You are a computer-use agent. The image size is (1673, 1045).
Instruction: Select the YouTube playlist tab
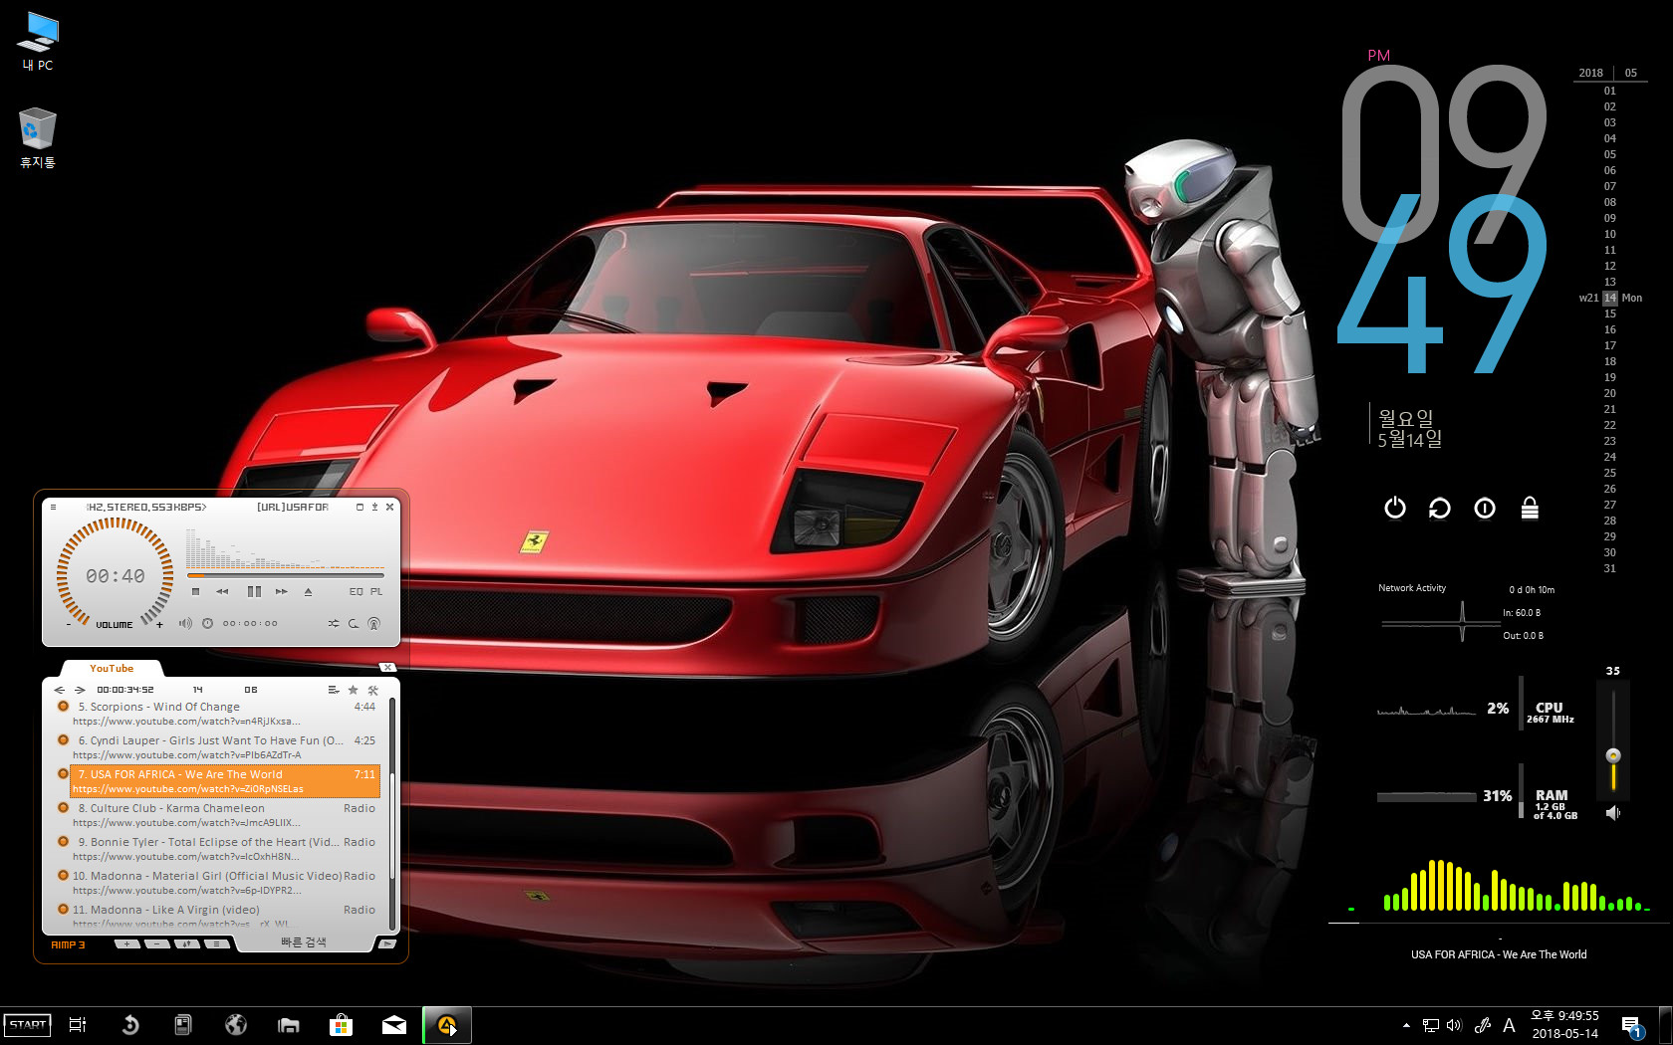pos(112,669)
